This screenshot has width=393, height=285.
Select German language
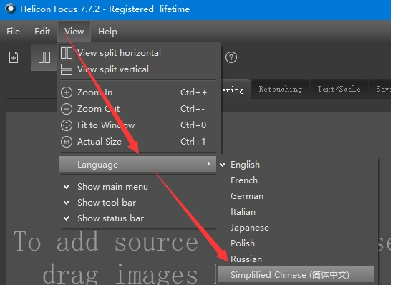pyautogui.click(x=296, y=196)
